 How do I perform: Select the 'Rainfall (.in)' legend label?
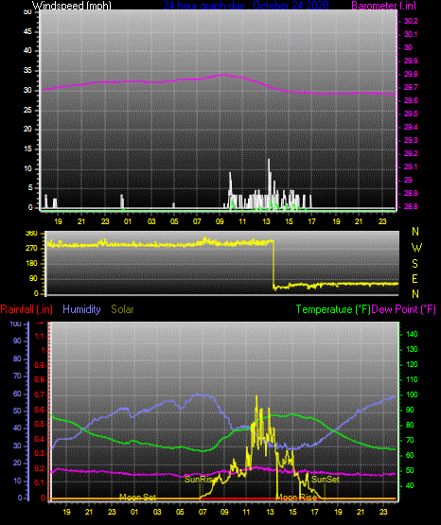(26, 309)
